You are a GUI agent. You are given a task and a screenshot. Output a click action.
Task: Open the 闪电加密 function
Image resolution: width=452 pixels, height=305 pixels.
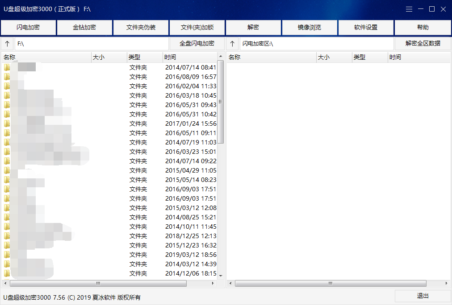(28, 27)
